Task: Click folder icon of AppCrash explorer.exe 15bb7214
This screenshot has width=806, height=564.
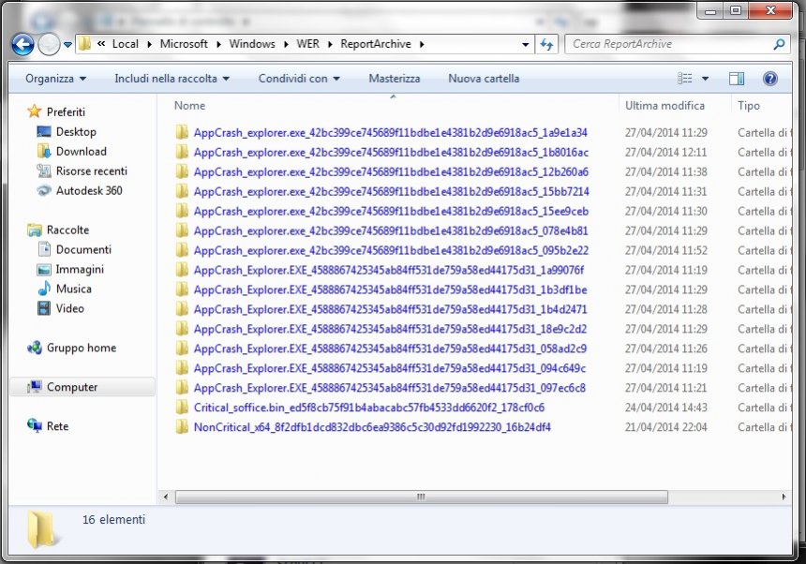Action: click(x=182, y=191)
